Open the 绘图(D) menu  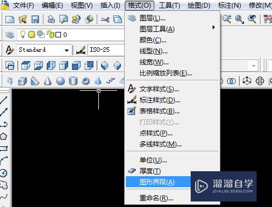[199, 6]
